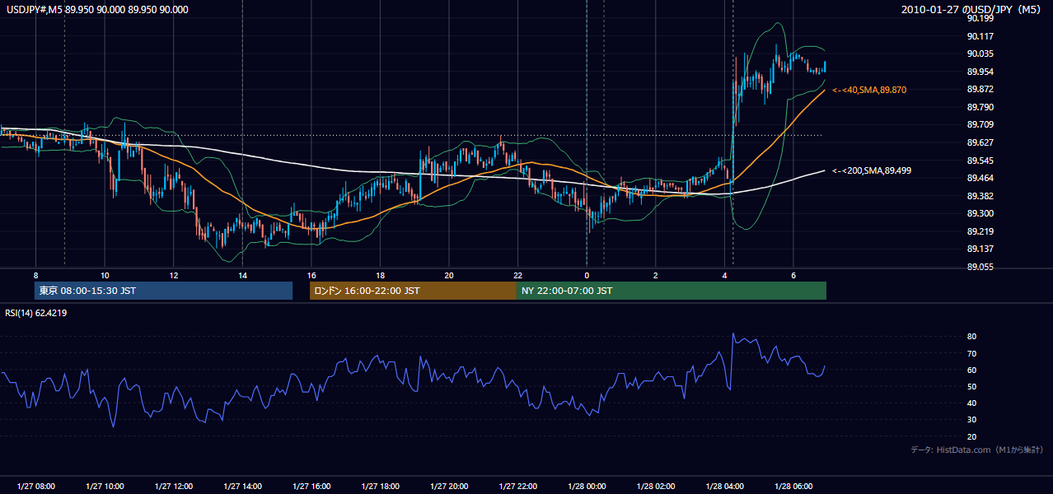Click the 89.219 price axis label
Screen dimensions: 1053x494
click(x=979, y=231)
